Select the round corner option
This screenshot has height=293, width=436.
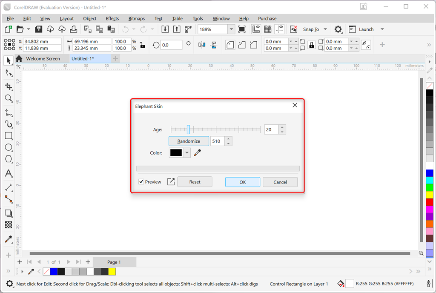(x=230, y=45)
